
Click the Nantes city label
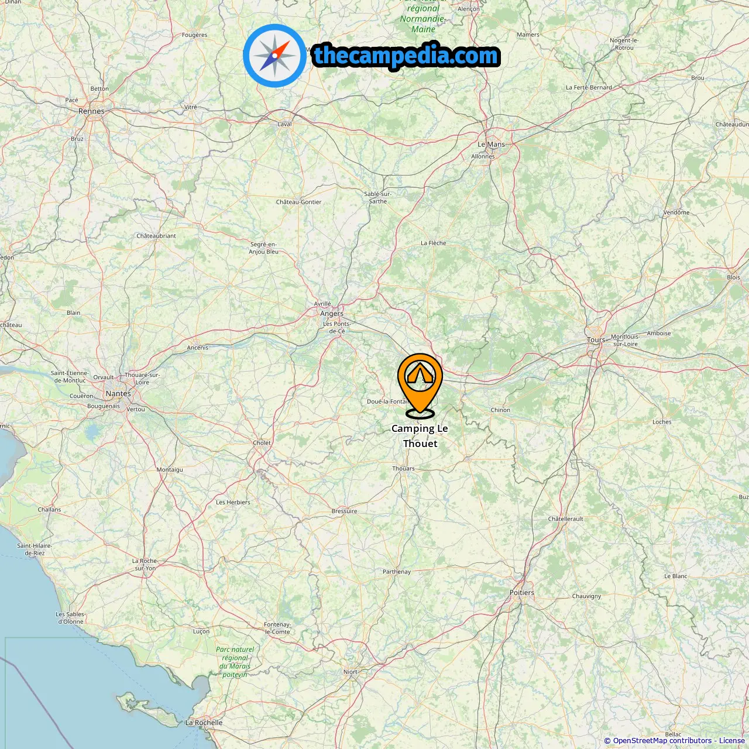pos(118,394)
